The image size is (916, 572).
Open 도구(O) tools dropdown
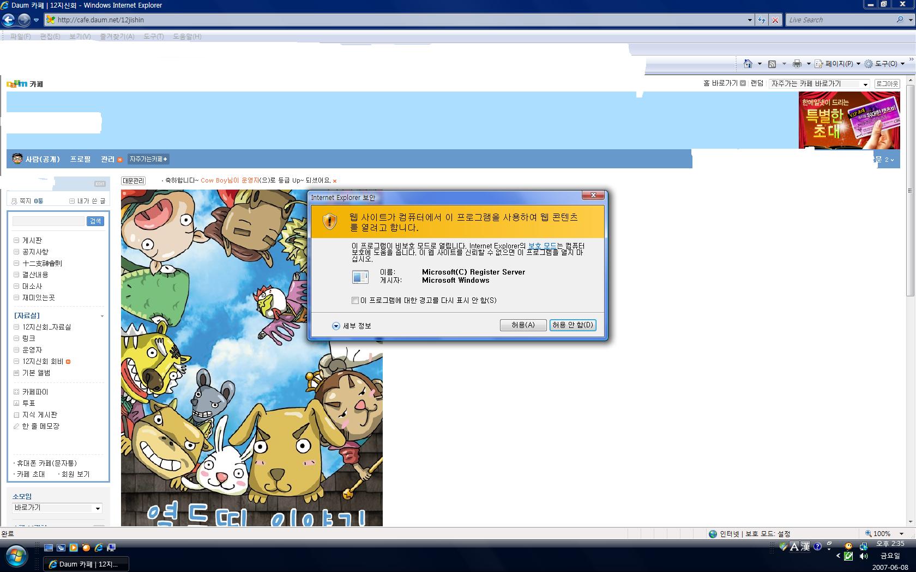coord(884,64)
